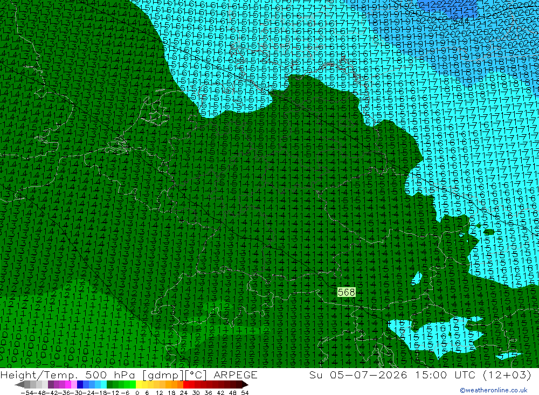The width and height of the screenshot is (539, 395).
Task: Click the left arrow end of color scale
Action: [x=19, y=385]
